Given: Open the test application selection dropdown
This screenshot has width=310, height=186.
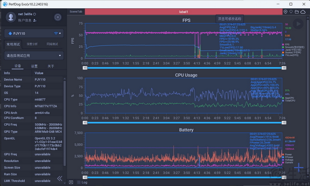Looking at the screenshot, I should (x=34, y=56).
